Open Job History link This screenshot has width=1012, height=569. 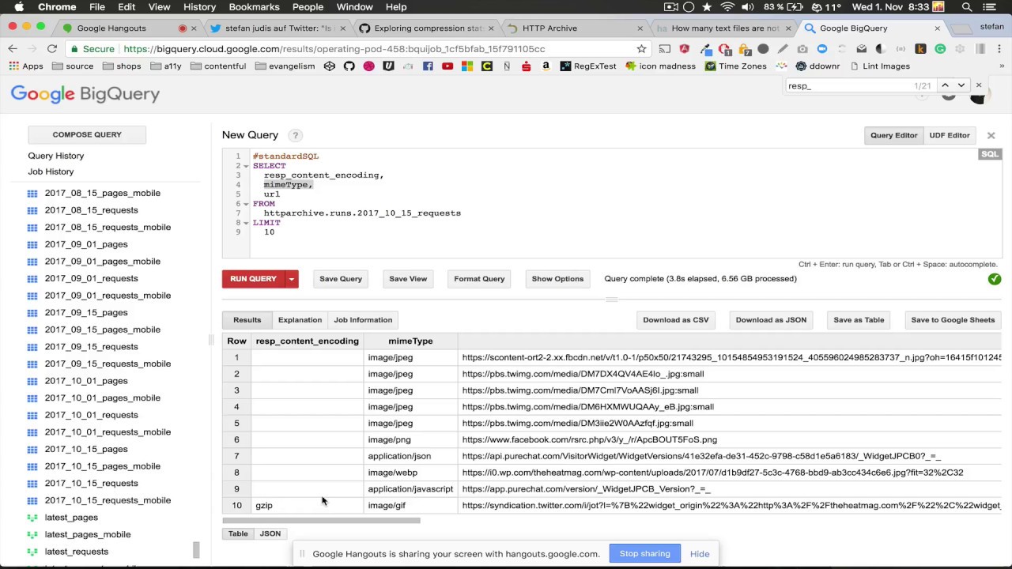(x=51, y=171)
